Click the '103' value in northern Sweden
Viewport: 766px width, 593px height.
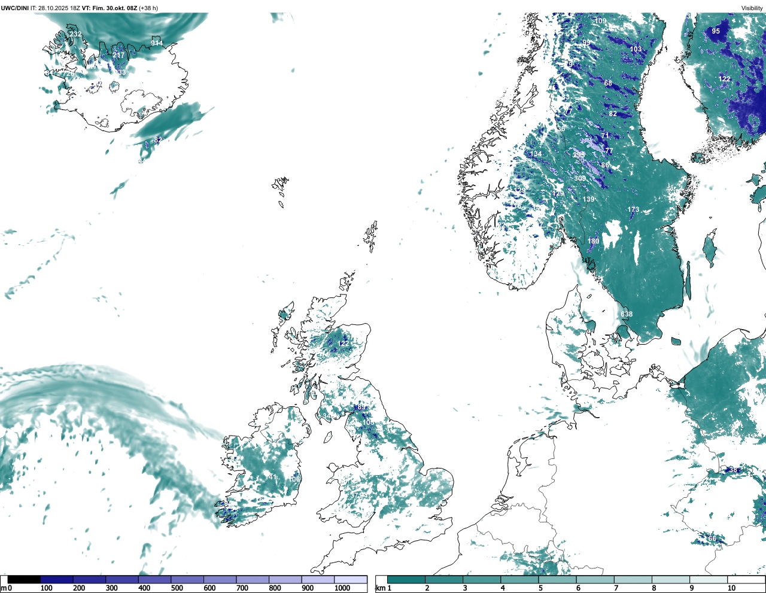point(636,49)
